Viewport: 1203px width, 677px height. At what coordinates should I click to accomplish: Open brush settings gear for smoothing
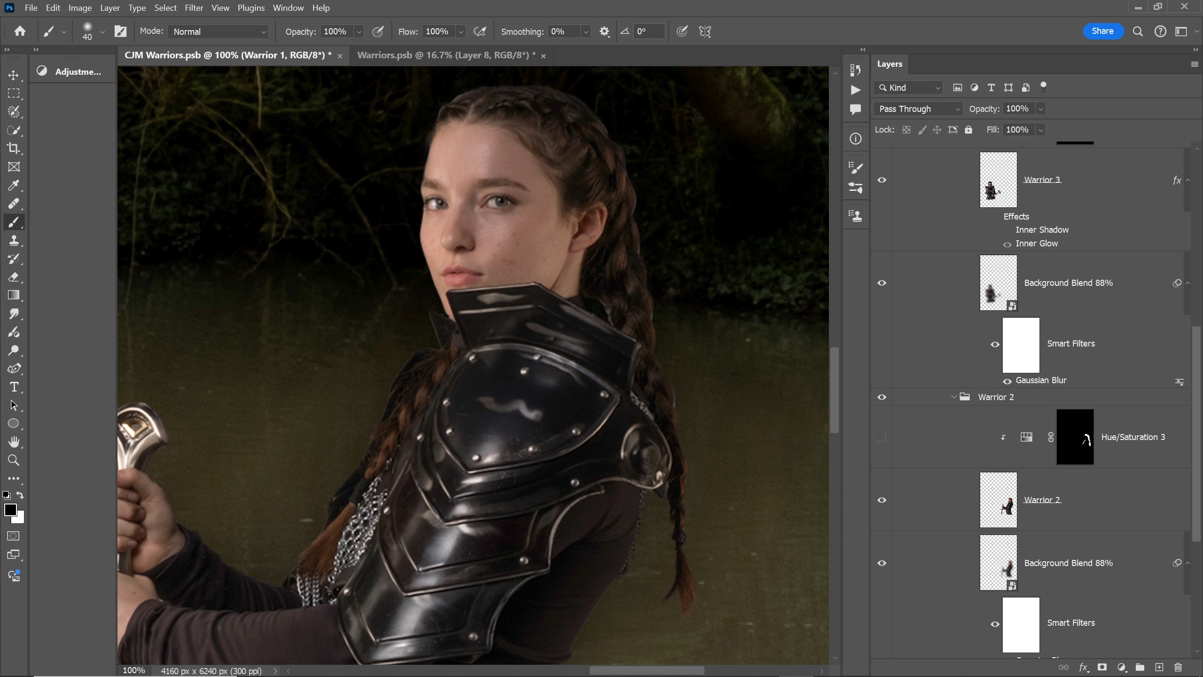[x=604, y=31]
